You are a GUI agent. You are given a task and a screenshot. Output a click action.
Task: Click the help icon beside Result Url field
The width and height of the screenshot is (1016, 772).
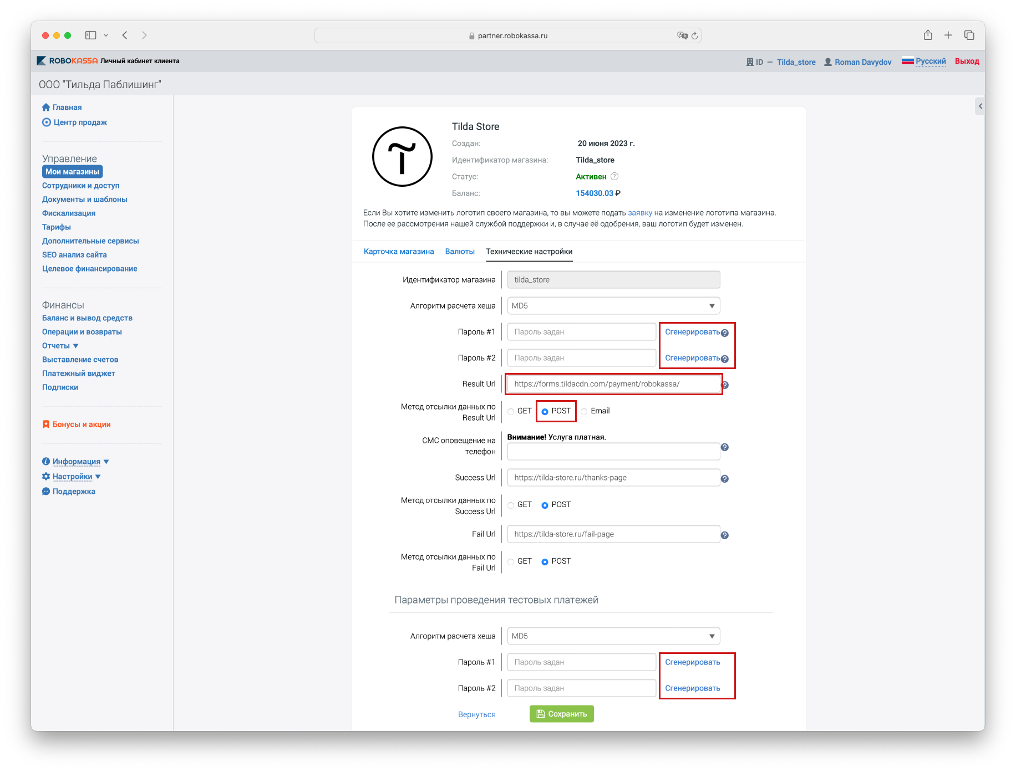725,385
